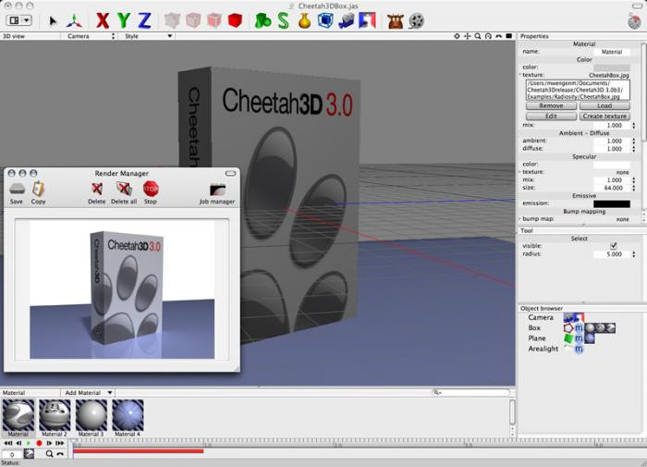Click the yellow vase modeling icon
This screenshot has width=647, height=467.
pos(304,20)
